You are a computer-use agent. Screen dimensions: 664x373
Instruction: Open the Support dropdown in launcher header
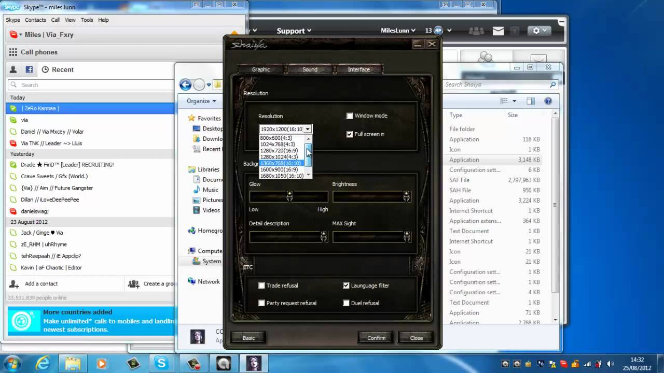[294, 31]
